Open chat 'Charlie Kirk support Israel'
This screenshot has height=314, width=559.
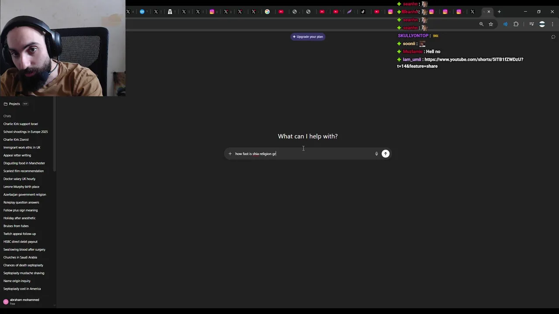[x=21, y=124]
